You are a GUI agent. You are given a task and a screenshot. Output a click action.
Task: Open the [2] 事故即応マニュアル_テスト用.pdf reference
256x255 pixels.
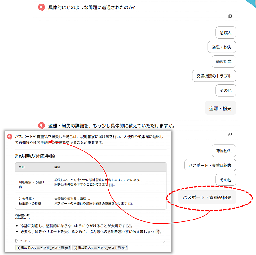(x=100, y=248)
